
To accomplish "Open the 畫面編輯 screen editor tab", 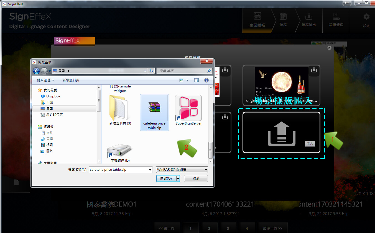I will 257,19.
